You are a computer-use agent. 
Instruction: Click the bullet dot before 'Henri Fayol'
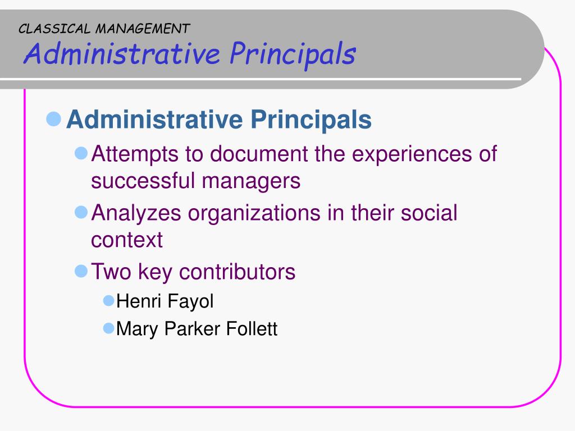click(109, 301)
